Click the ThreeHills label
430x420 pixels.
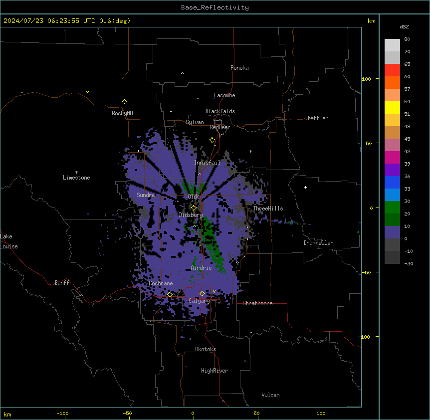tap(268, 209)
